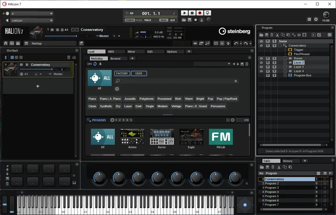Click the create MIDI module icon in the Program tree toolbar
The image size is (336, 215).
click(304, 35)
